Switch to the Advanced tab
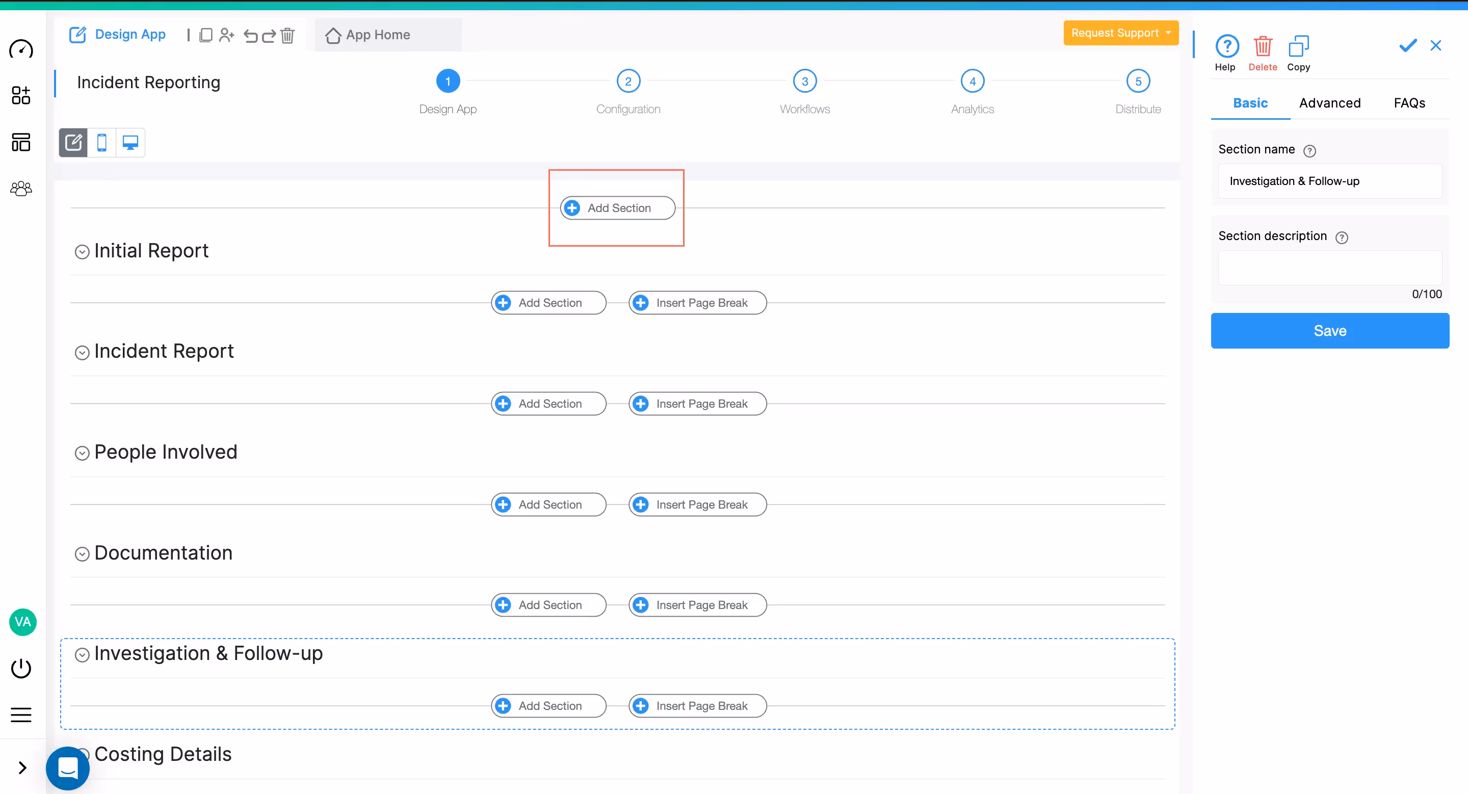 tap(1329, 103)
